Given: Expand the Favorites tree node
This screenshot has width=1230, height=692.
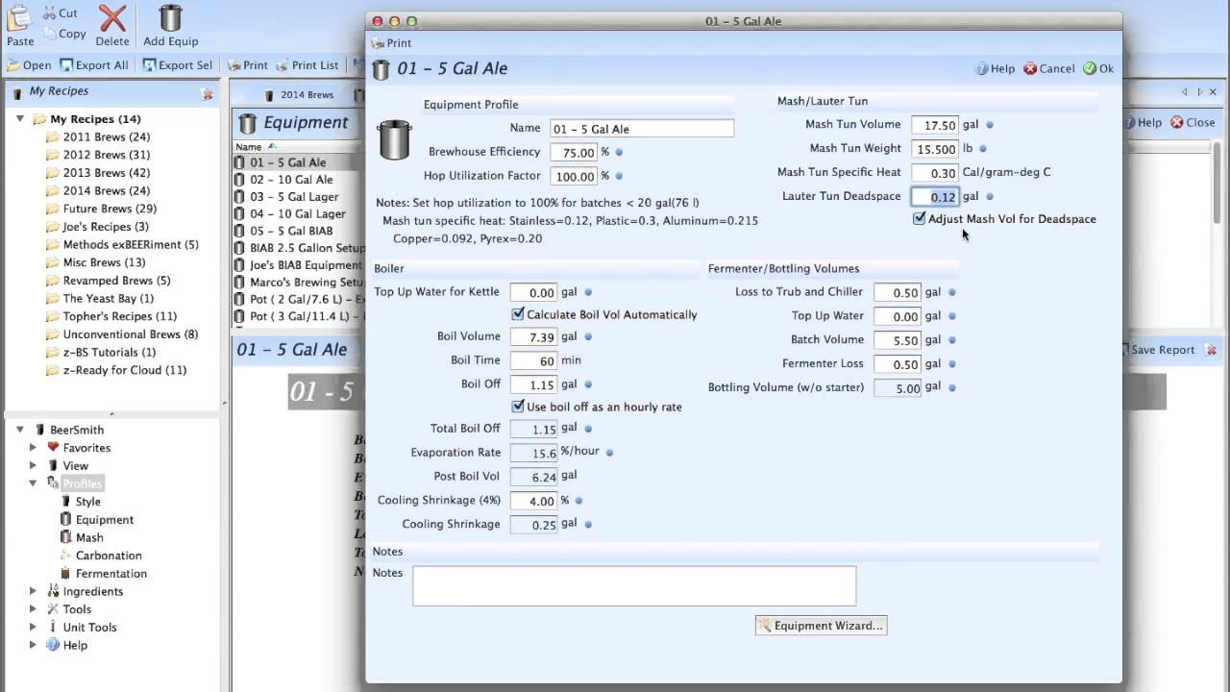Looking at the screenshot, I should pos(34,448).
